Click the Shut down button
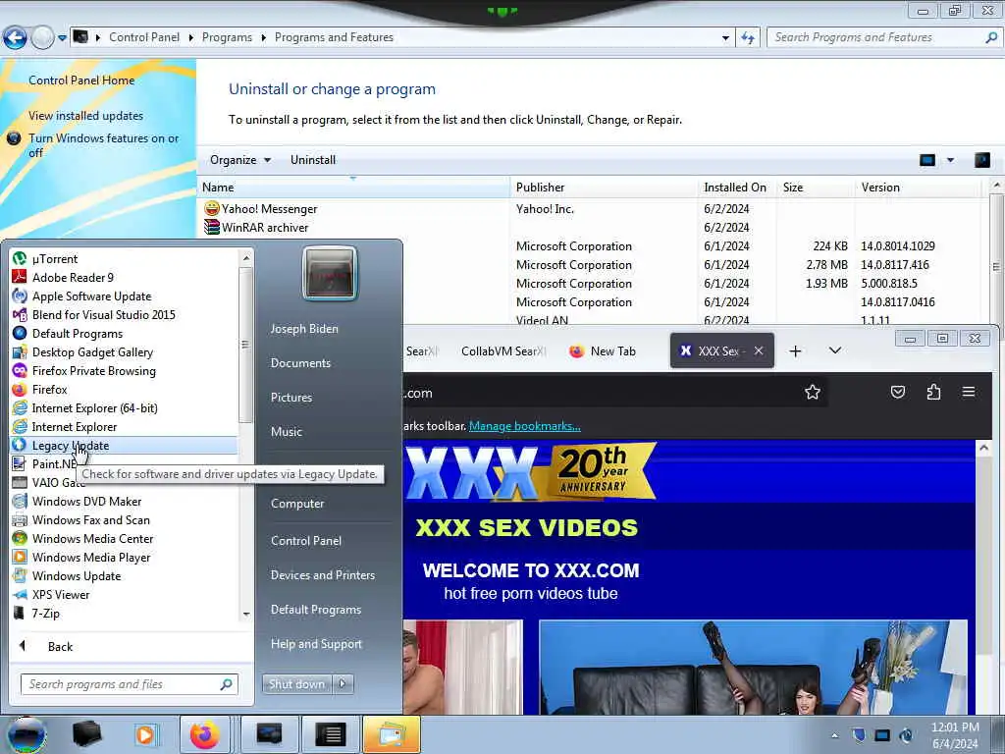Image resolution: width=1005 pixels, height=754 pixels. (x=297, y=684)
